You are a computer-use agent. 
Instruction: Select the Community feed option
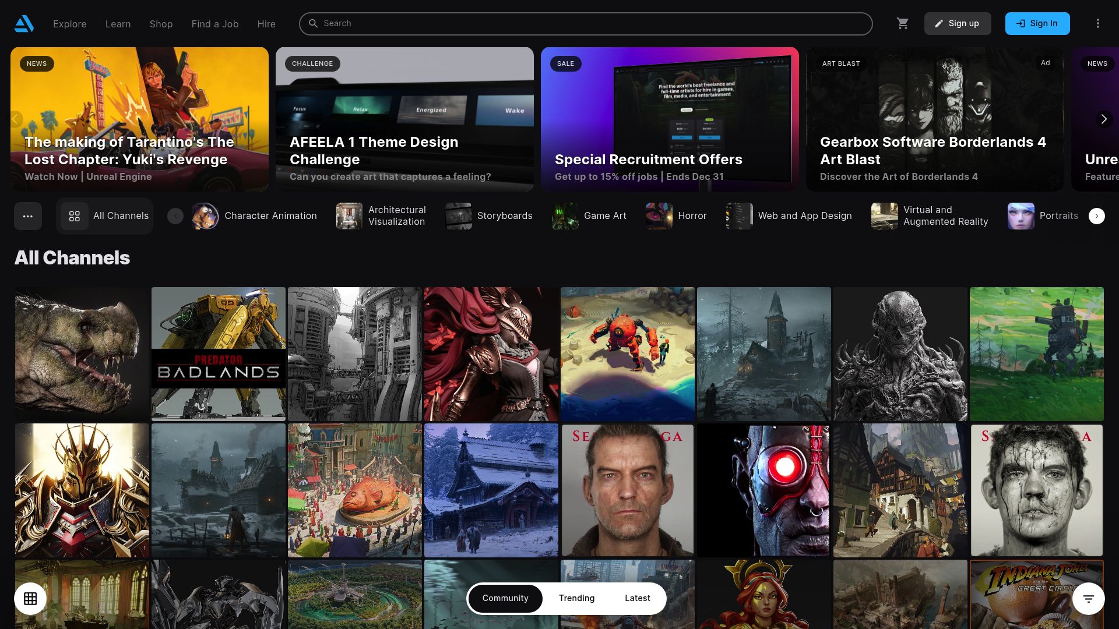(x=505, y=598)
